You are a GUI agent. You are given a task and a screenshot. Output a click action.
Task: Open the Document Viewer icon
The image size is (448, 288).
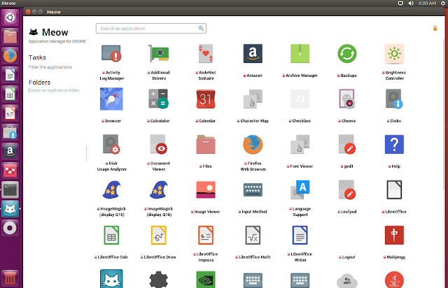(x=159, y=144)
